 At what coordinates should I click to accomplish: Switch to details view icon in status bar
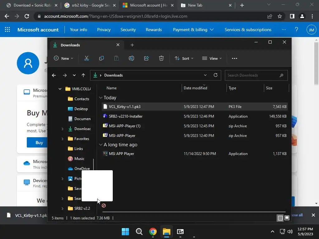click(280, 218)
